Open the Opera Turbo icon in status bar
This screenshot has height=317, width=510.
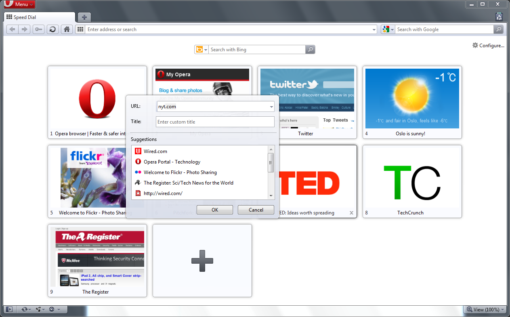[54, 309]
